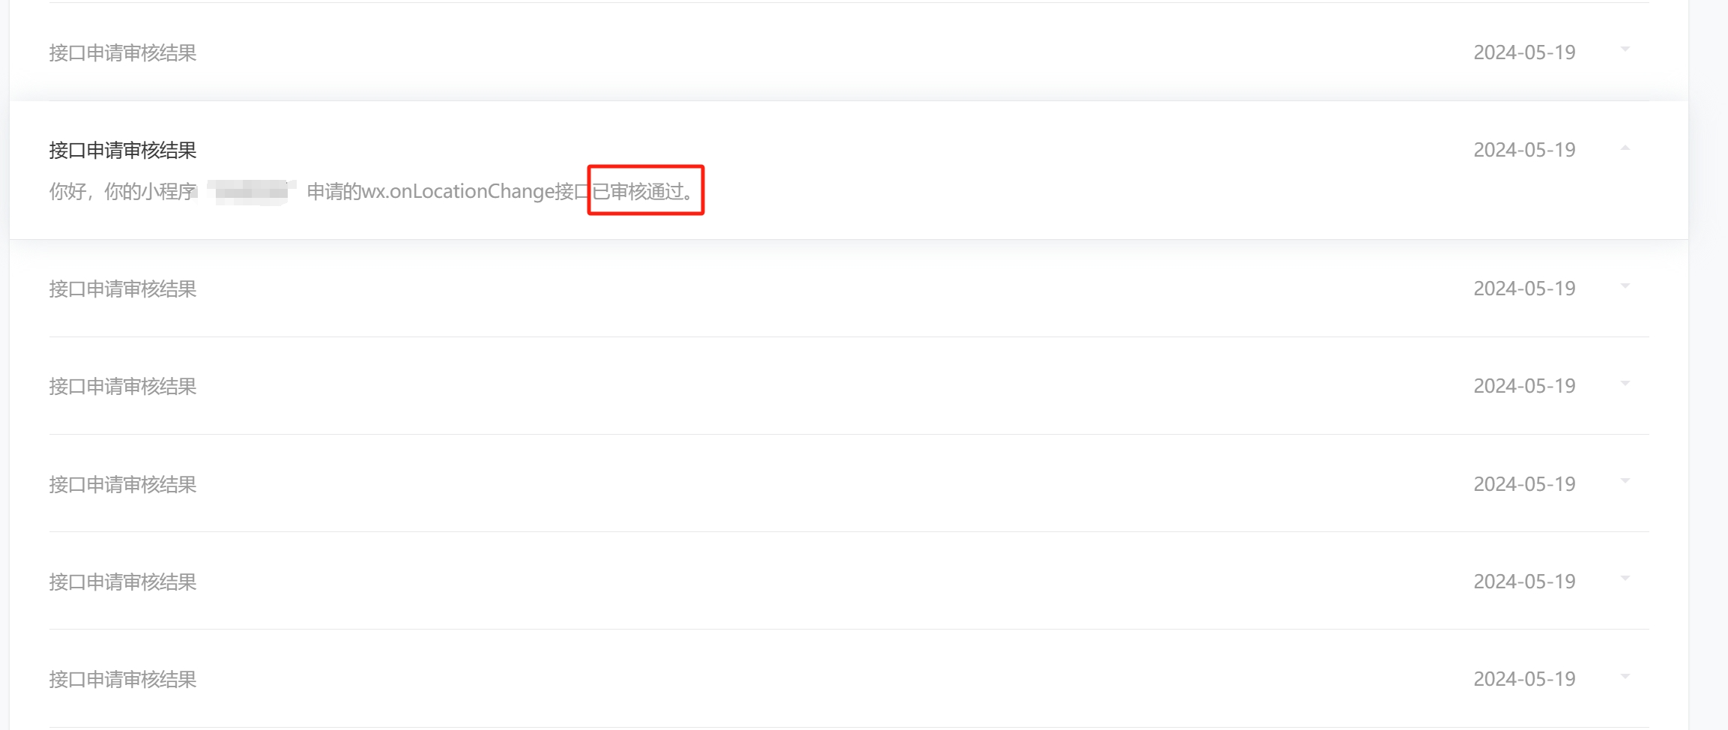
Task: Click the blurred mini program name
Action: point(250,192)
